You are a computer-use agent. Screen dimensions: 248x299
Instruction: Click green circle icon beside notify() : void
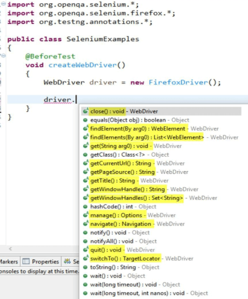(85, 233)
